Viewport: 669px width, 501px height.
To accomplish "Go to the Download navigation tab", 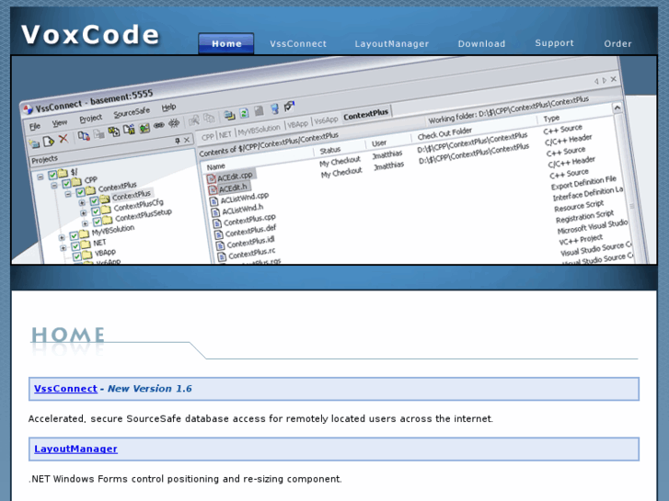I will point(481,43).
